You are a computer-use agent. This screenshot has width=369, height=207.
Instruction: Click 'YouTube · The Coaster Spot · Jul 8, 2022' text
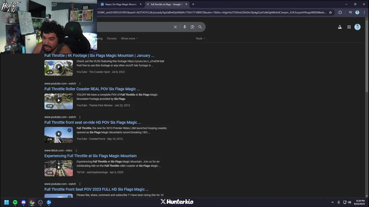(x=101, y=72)
